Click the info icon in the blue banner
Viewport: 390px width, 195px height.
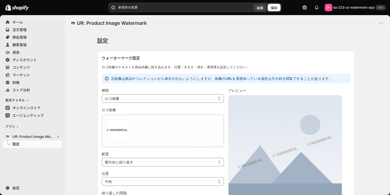tap(107, 78)
